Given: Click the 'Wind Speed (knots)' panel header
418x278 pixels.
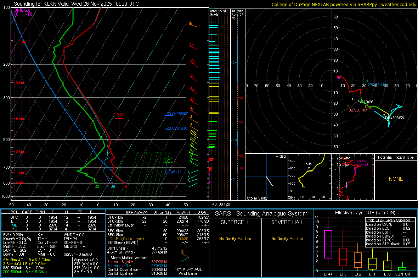Looking at the screenshot, I should 218,12.
